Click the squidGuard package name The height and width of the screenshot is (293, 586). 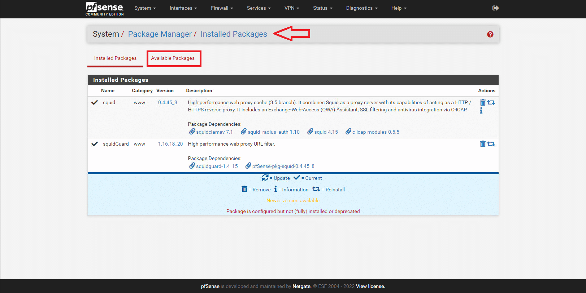(x=116, y=144)
